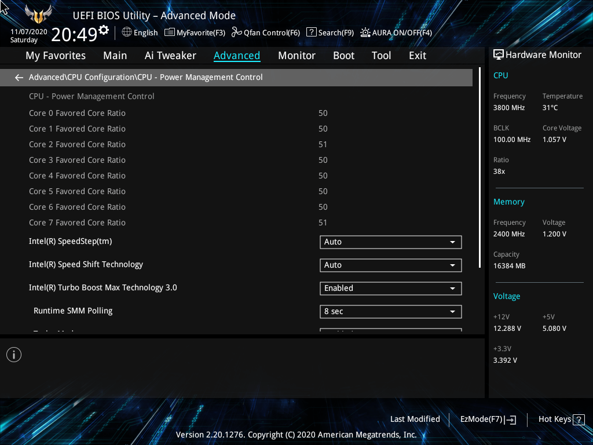Click Core 4 Favored Core Ratio row
Image resolution: width=593 pixels, height=445 pixels.
(236, 176)
